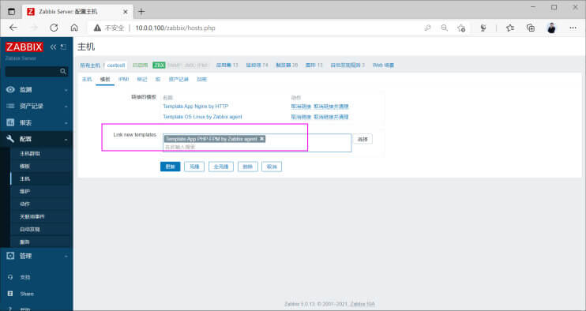Open the Collections icon
Viewport: 586px width, 311px height.
click(x=530, y=28)
